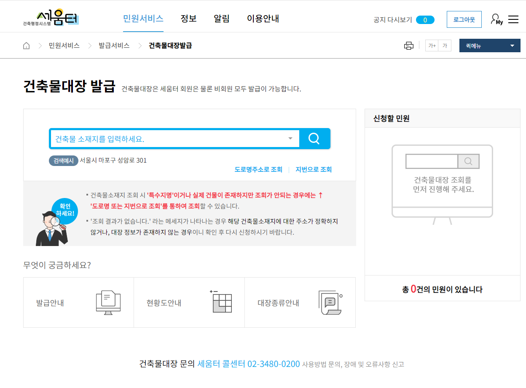Open the hamburger menu icon
The height and width of the screenshot is (388, 526).
(513, 19)
